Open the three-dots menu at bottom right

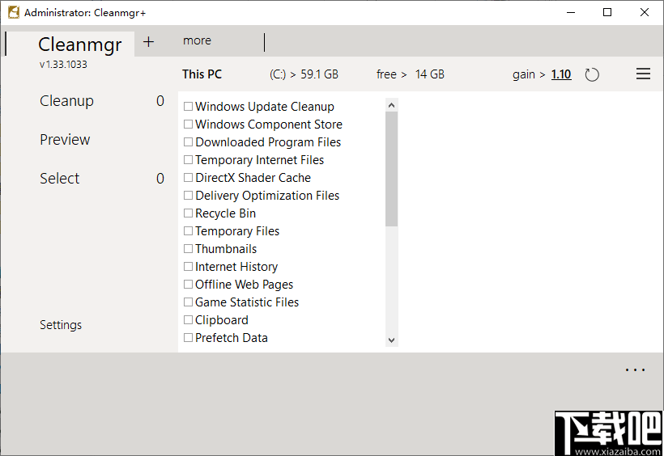pos(635,370)
